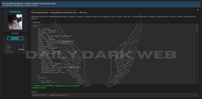Click the "aaf_mtime" timestamp line
202x99 pixels.
pos(61,67)
